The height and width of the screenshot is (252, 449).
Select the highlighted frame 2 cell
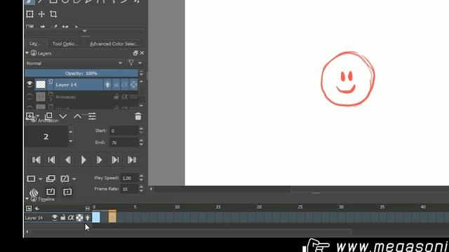pos(112,218)
